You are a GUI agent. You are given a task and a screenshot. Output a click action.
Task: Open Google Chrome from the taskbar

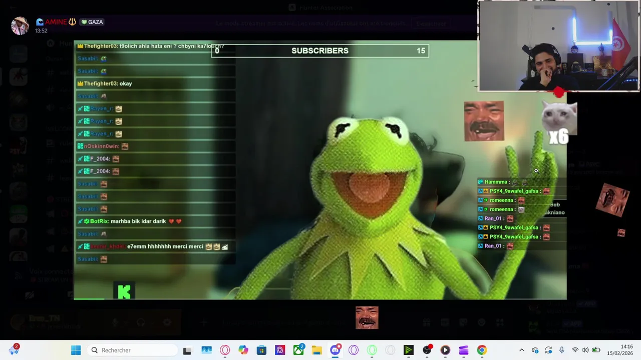point(482,350)
